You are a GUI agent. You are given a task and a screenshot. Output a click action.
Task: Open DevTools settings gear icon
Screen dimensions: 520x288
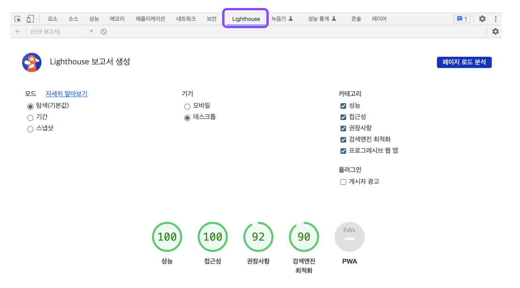click(x=482, y=19)
